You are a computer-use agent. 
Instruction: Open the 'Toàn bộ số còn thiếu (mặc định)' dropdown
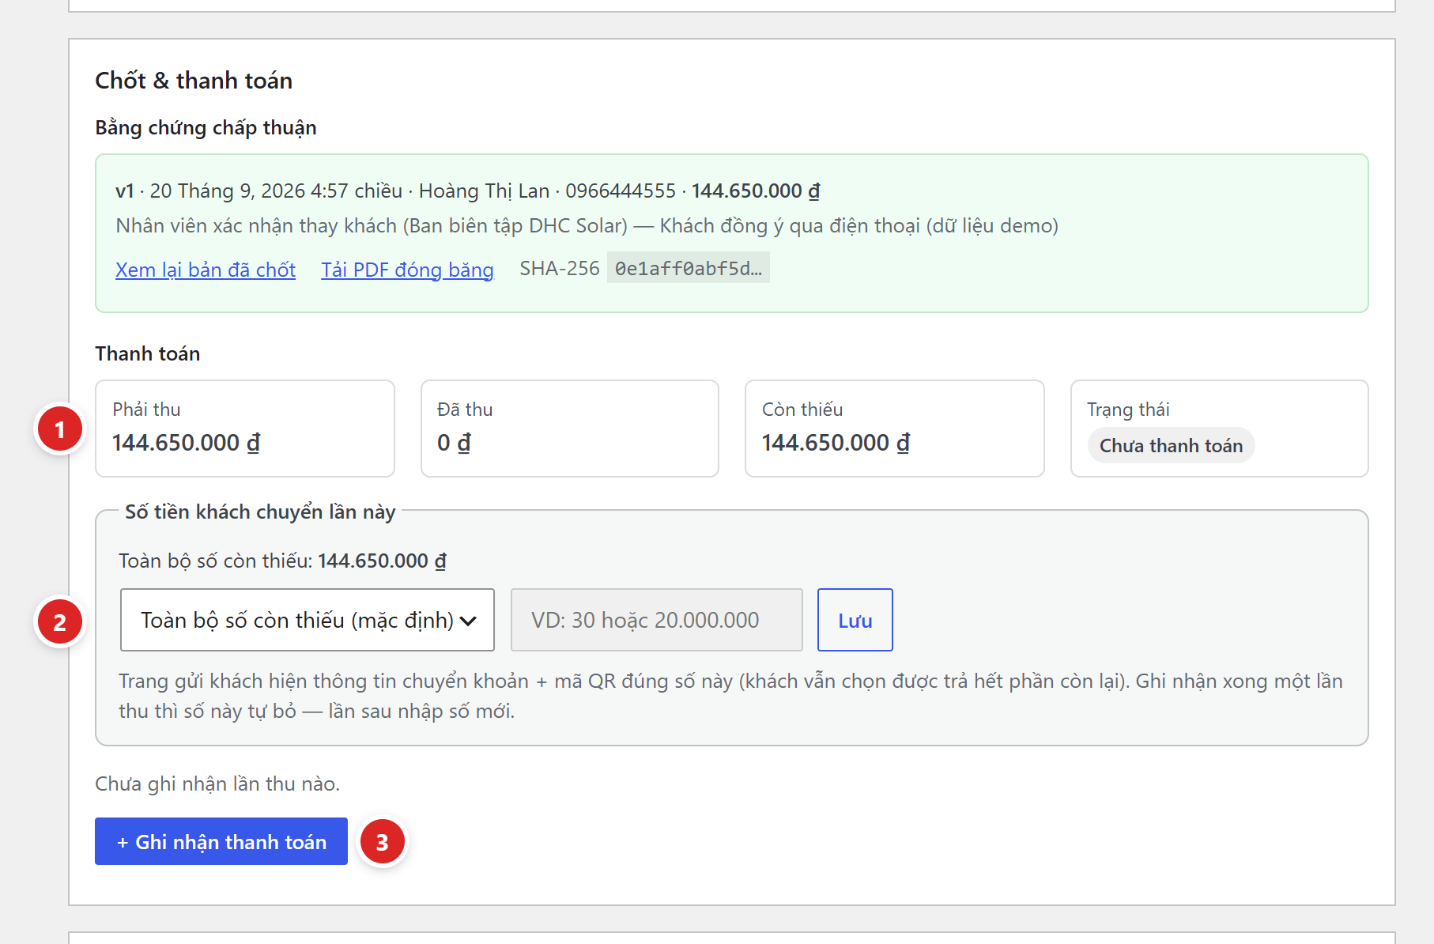[308, 620]
